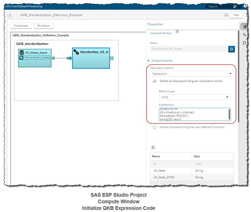The width and height of the screenshot is (251, 212).
Task: Open the Calculation method dropdown
Action: tap(192, 74)
